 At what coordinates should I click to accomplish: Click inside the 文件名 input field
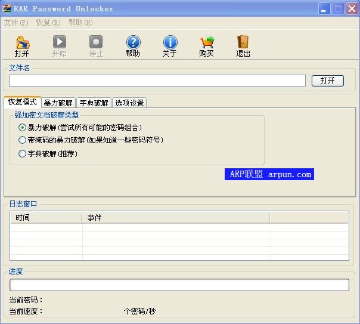(x=157, y=81)
